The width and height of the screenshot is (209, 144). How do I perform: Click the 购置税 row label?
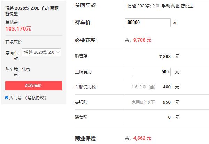(x=81, y=57)
